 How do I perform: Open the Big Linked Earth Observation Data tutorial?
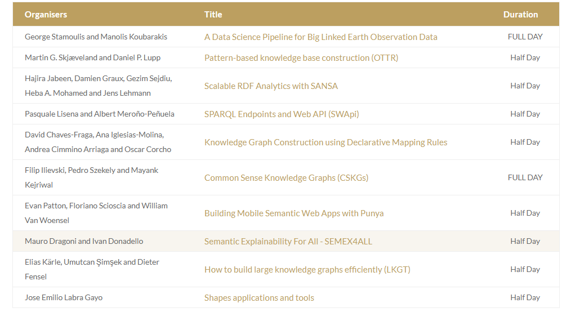(x=320, y=37)
